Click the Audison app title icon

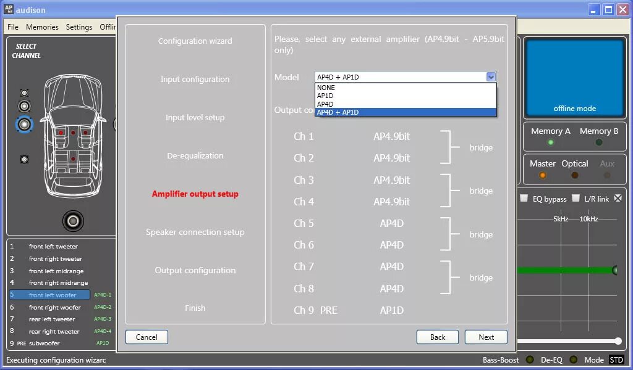pos(9,9)
